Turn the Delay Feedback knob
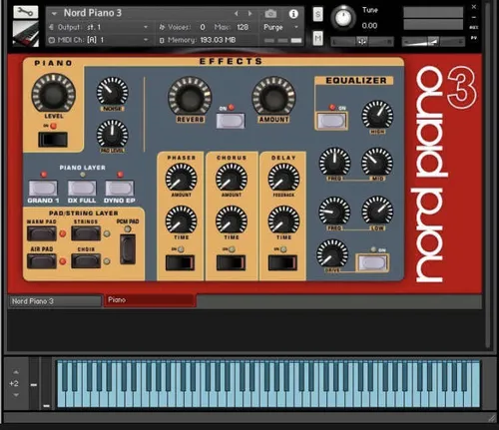Viewport: 499px width, 430px height. [x=283, y=178]
